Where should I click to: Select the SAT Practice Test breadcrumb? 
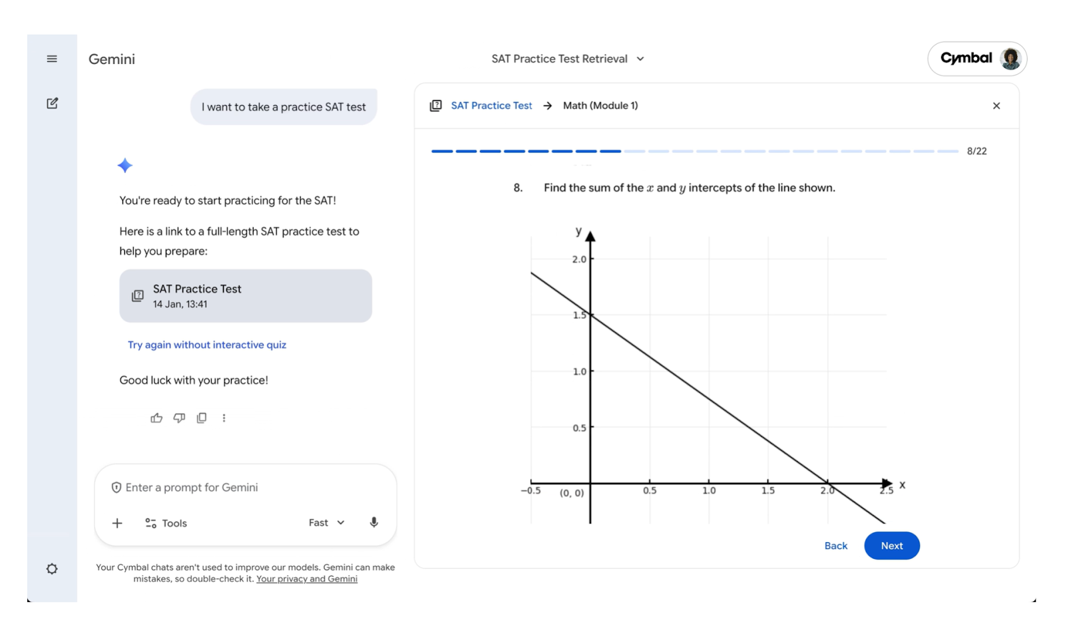pyautogui.click(x=491, y=105)
